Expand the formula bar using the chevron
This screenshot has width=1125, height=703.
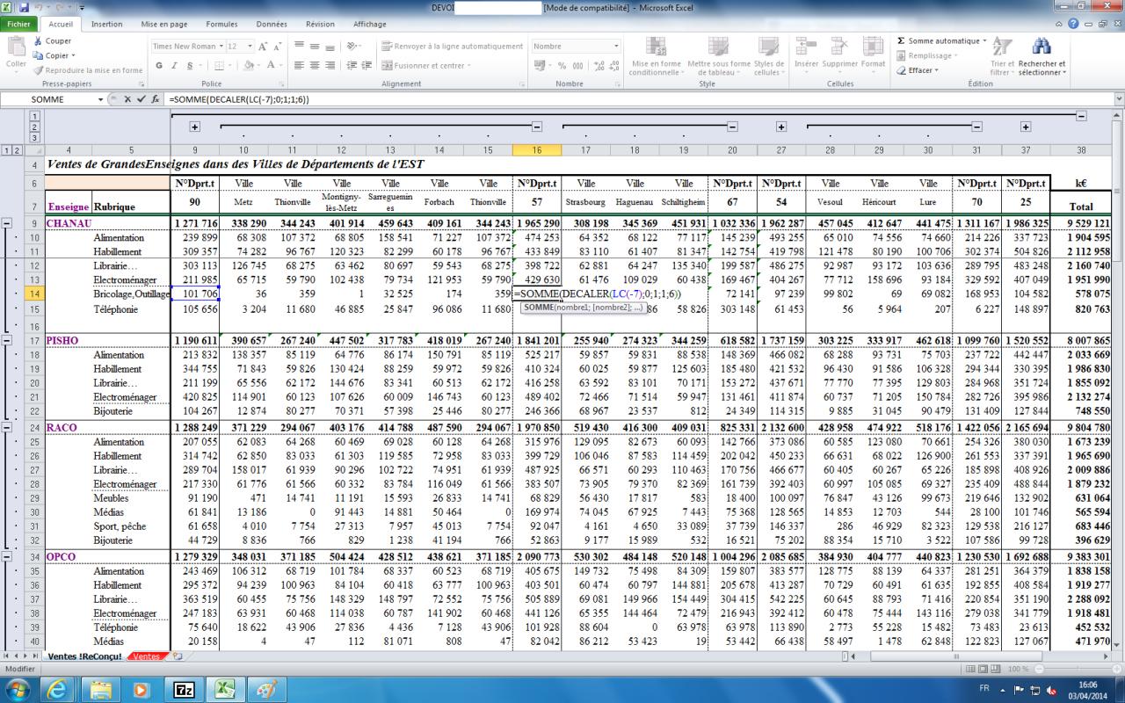point(1117,99)
